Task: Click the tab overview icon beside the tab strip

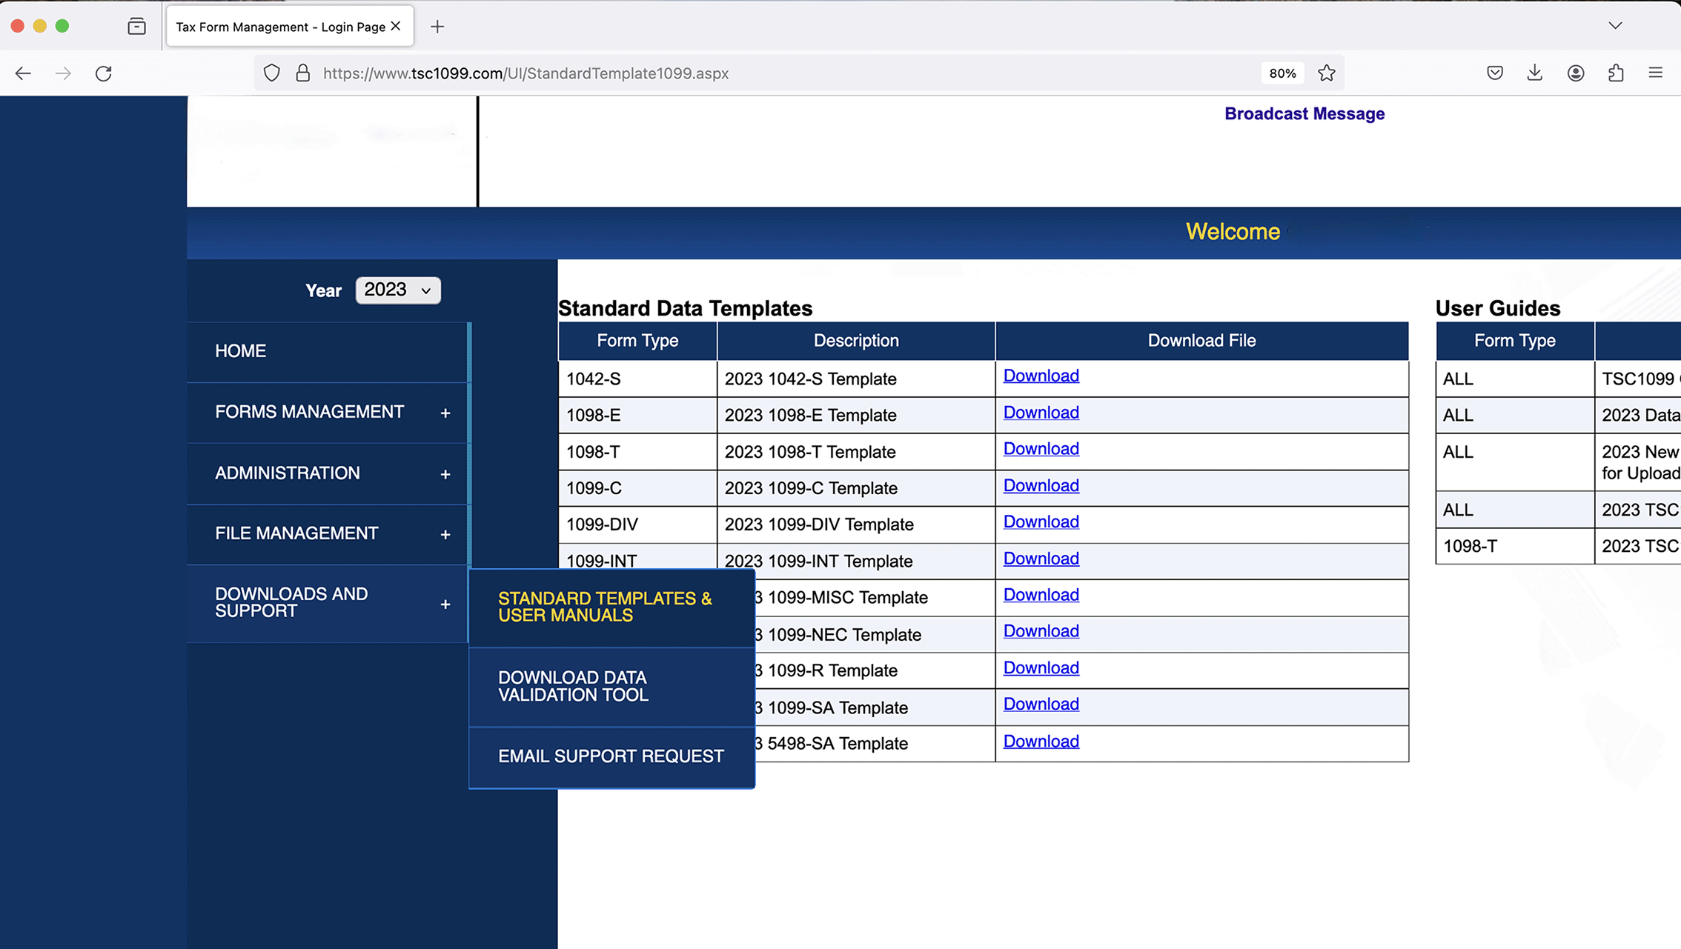Action: (136, 27)
